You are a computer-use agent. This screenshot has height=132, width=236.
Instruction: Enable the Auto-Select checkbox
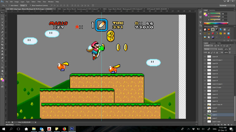click(9, 5)
